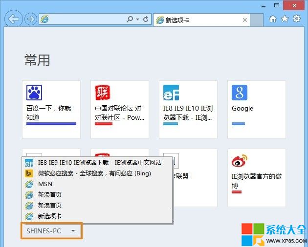Viewport: 308px width, 247px height.
Task: Open the address bar autocomplete dropdown arrow
Action: (138, 19)
